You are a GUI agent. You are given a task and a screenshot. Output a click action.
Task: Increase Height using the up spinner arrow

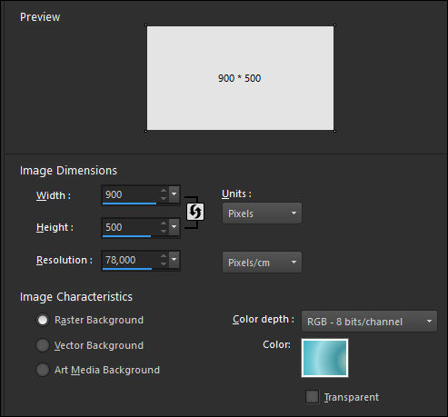point(164,223)
